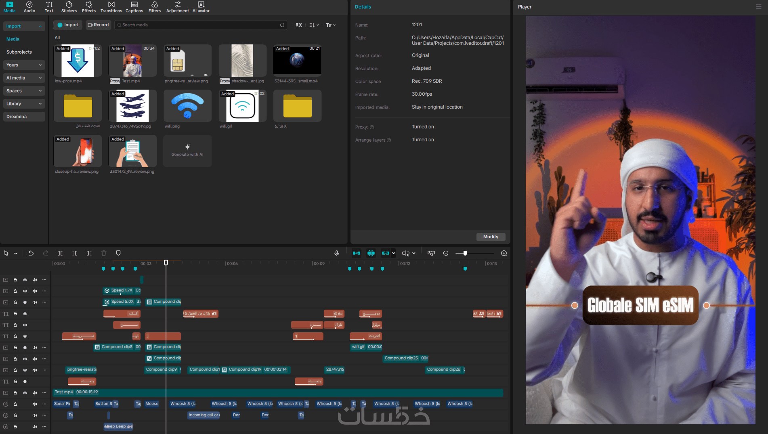
Task: Click the Modify button in Details
Action: (491, 237)
